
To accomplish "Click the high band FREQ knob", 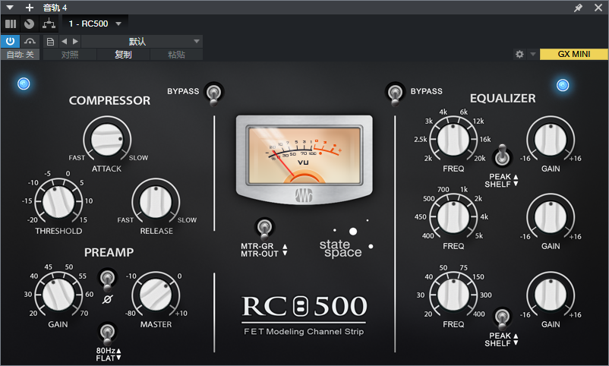I will pyautogui.click(x=453, y=139).
